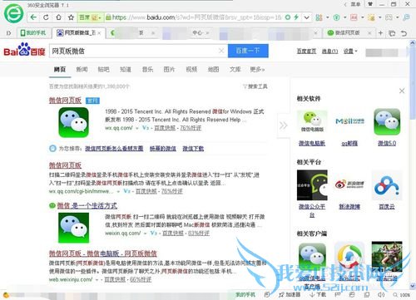Viewport: 416px width, 300px height.
Task: Click WeChat thumbnail next to weixin.qq.com result
Action: pyautogui.click(x=73, y=228)
